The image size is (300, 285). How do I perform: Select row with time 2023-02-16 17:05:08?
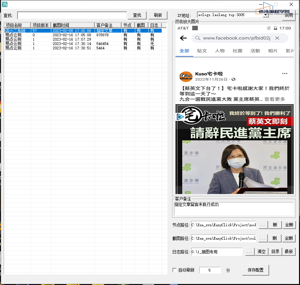pyautogui.click(x=83, y=35)
